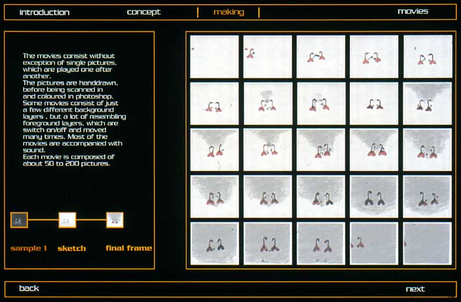The width and height of the screenshot is (461, 302).
Task: Open the second row's first frame
Action: click(x=215, y=103)
